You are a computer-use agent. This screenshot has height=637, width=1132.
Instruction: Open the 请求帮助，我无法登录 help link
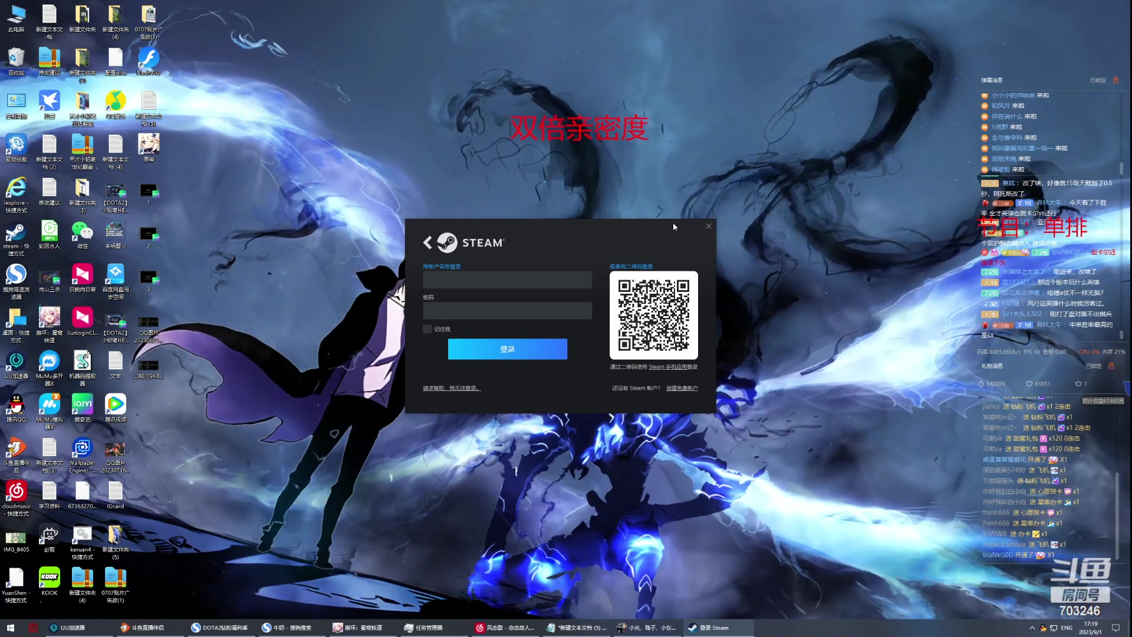pos(452,388)
